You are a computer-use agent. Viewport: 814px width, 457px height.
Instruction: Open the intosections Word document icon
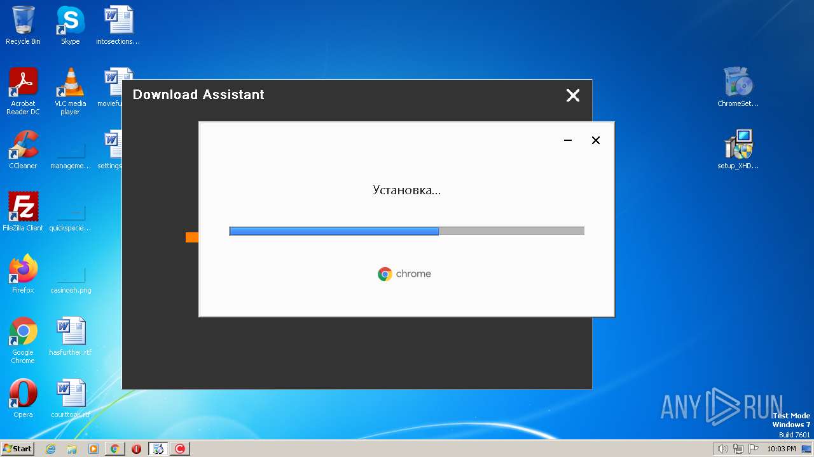coord(118,25)
